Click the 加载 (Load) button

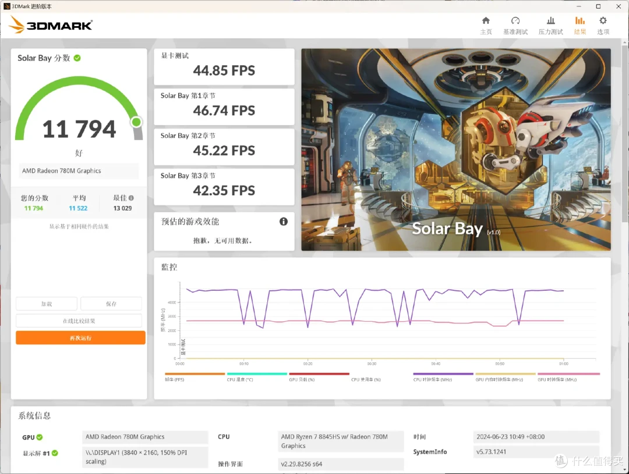coord(47,304)
